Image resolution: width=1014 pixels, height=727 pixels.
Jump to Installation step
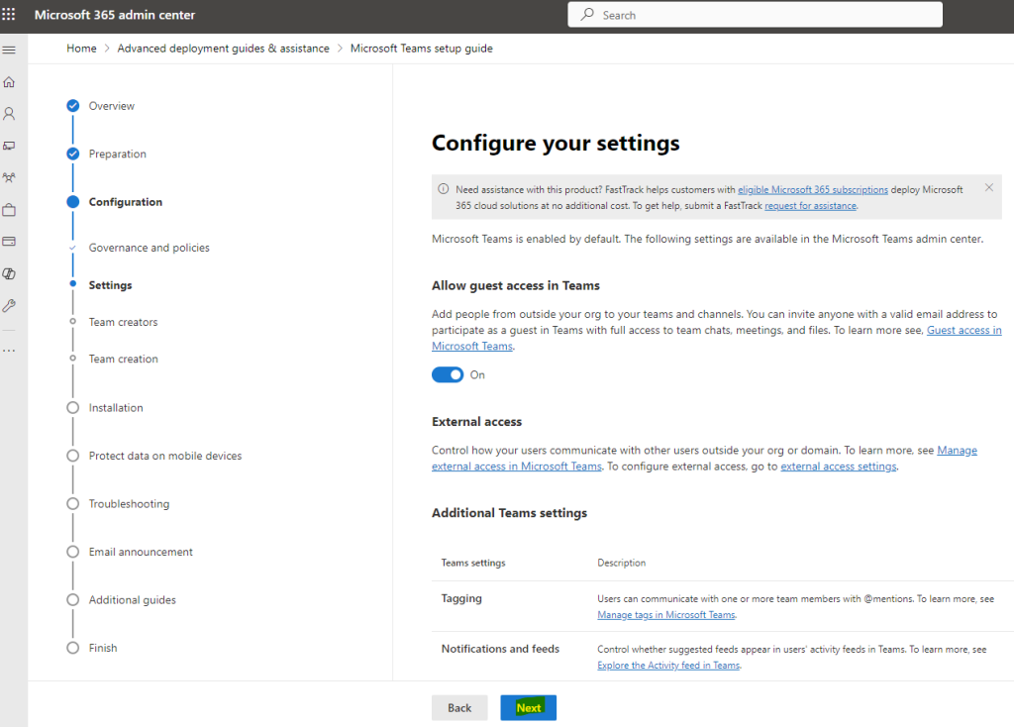(105, 407)
